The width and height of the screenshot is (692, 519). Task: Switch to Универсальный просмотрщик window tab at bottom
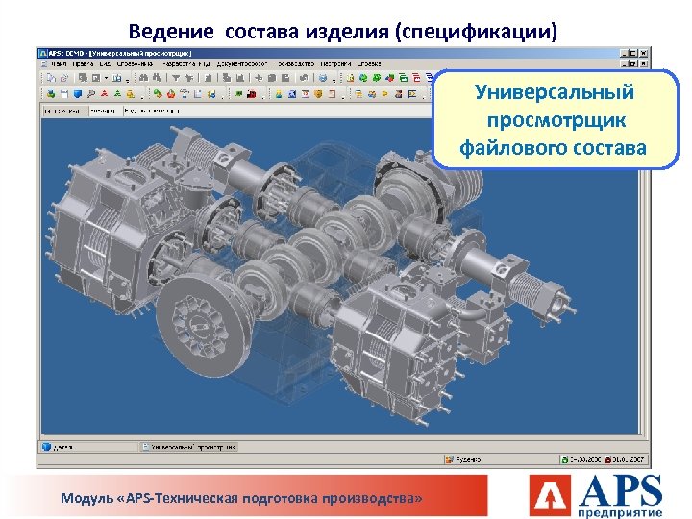[x=189, y=447]
